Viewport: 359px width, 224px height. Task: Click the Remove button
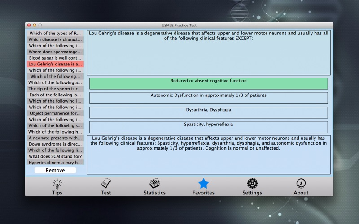click(x=55, y=170)
